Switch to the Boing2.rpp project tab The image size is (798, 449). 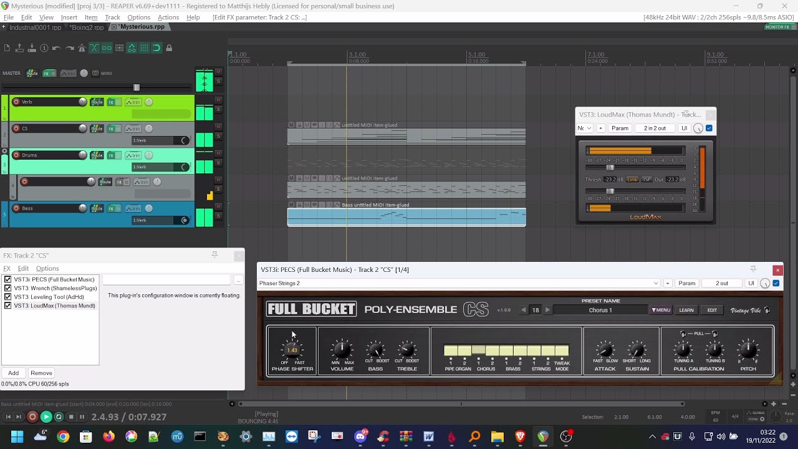coord(87,27)
